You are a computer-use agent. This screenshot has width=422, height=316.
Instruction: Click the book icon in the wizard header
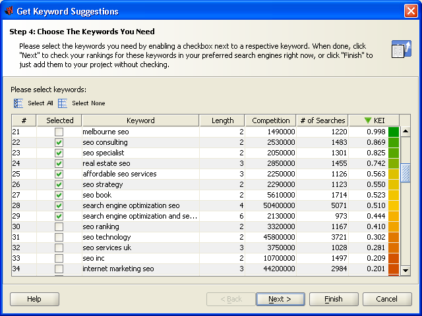[402, 49]
